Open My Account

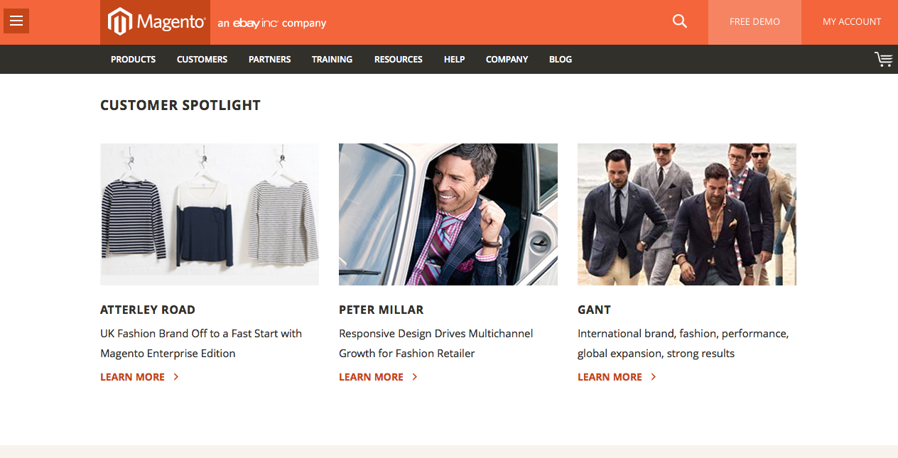852,22
